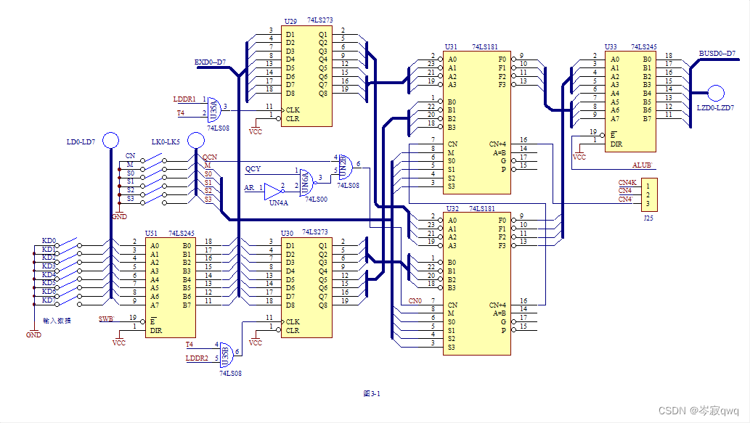
Task: Click the 图3-1 figure caption
Action: 372,393
